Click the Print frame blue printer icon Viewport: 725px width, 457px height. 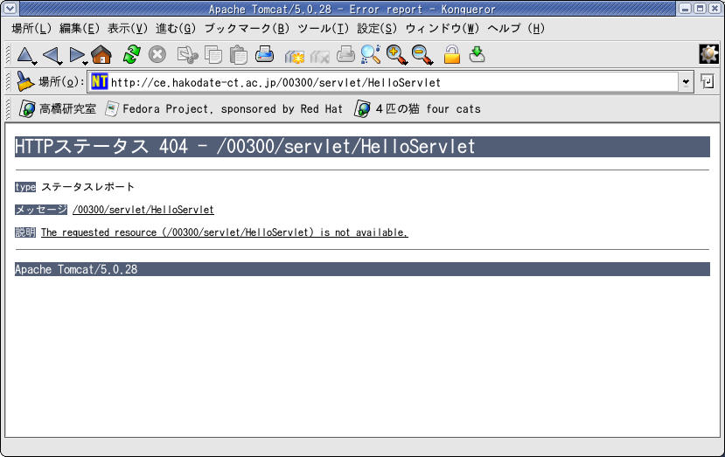coord(264,54)
